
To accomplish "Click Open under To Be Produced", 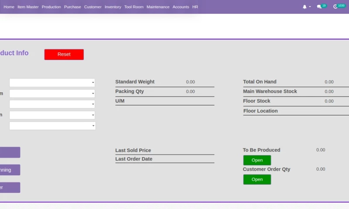I will tap(257, 160).
